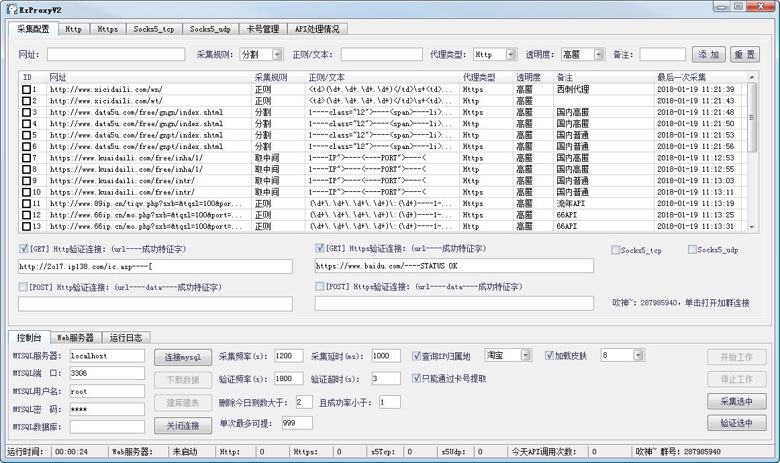This screenshot has height=463, width=780.
Task: Toggle 只能通过卡号提取 checkbox
Action: coord(416,378)
